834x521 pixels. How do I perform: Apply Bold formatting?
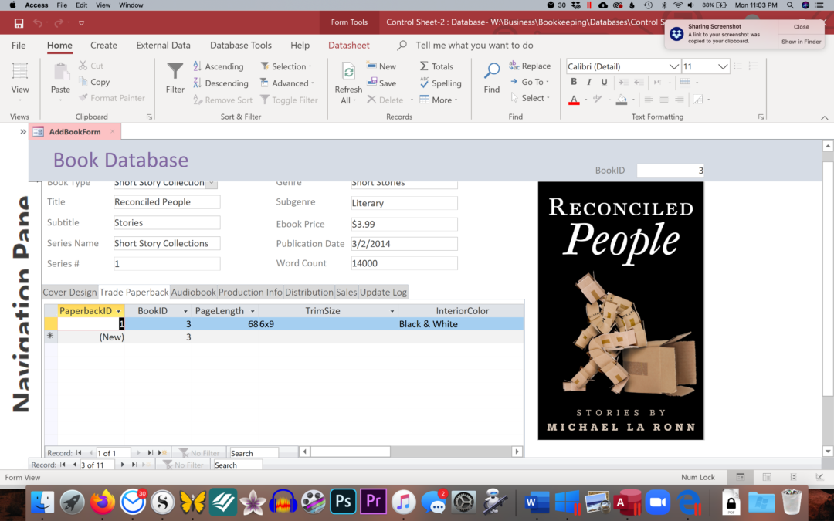[x=573, y=82]
